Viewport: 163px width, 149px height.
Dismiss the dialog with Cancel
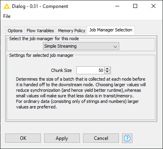click(101, 138)
